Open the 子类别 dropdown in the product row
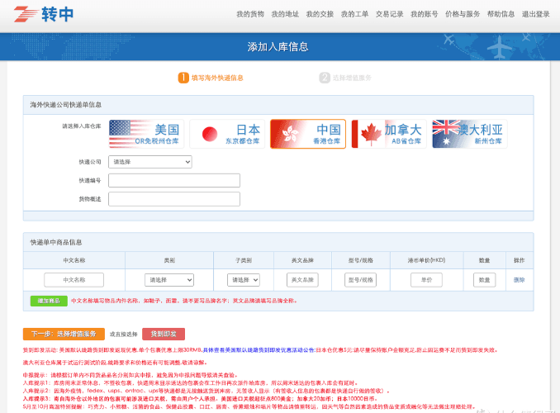Image resolution: width=560 pixels, height=413 pixels. 244,280
